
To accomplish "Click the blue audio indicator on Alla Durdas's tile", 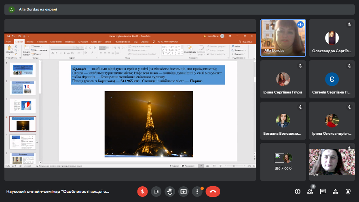I will [x=300, y=25].
